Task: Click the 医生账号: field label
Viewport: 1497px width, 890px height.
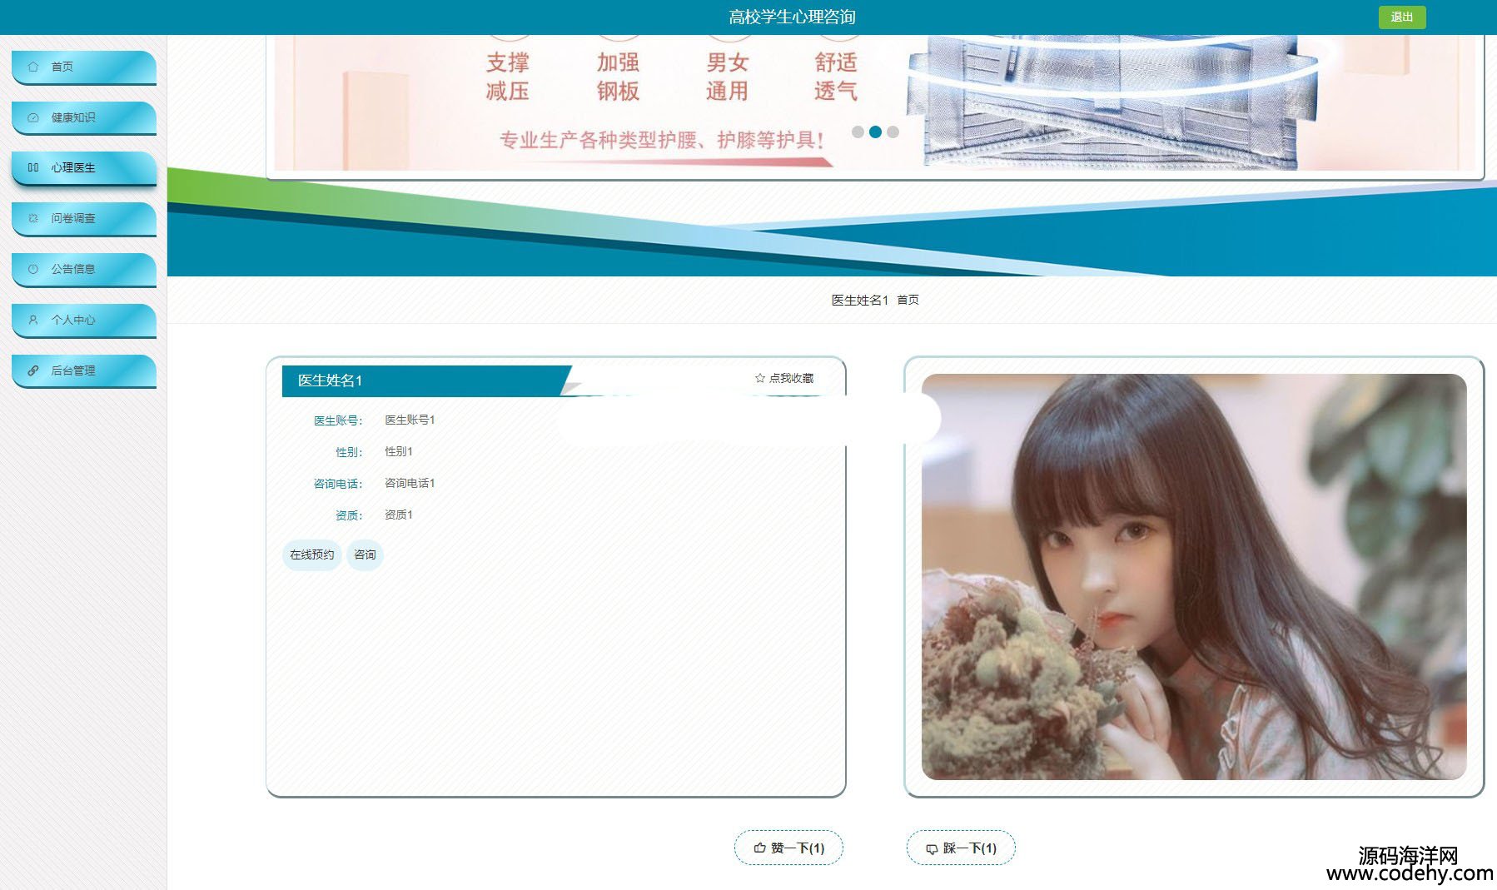Action: click(338, 420)
